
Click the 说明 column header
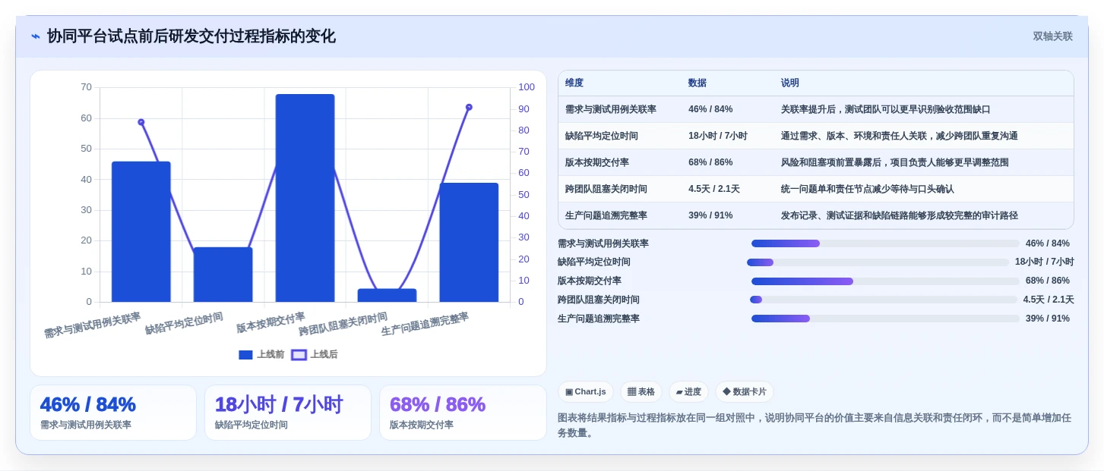(790, 83)
